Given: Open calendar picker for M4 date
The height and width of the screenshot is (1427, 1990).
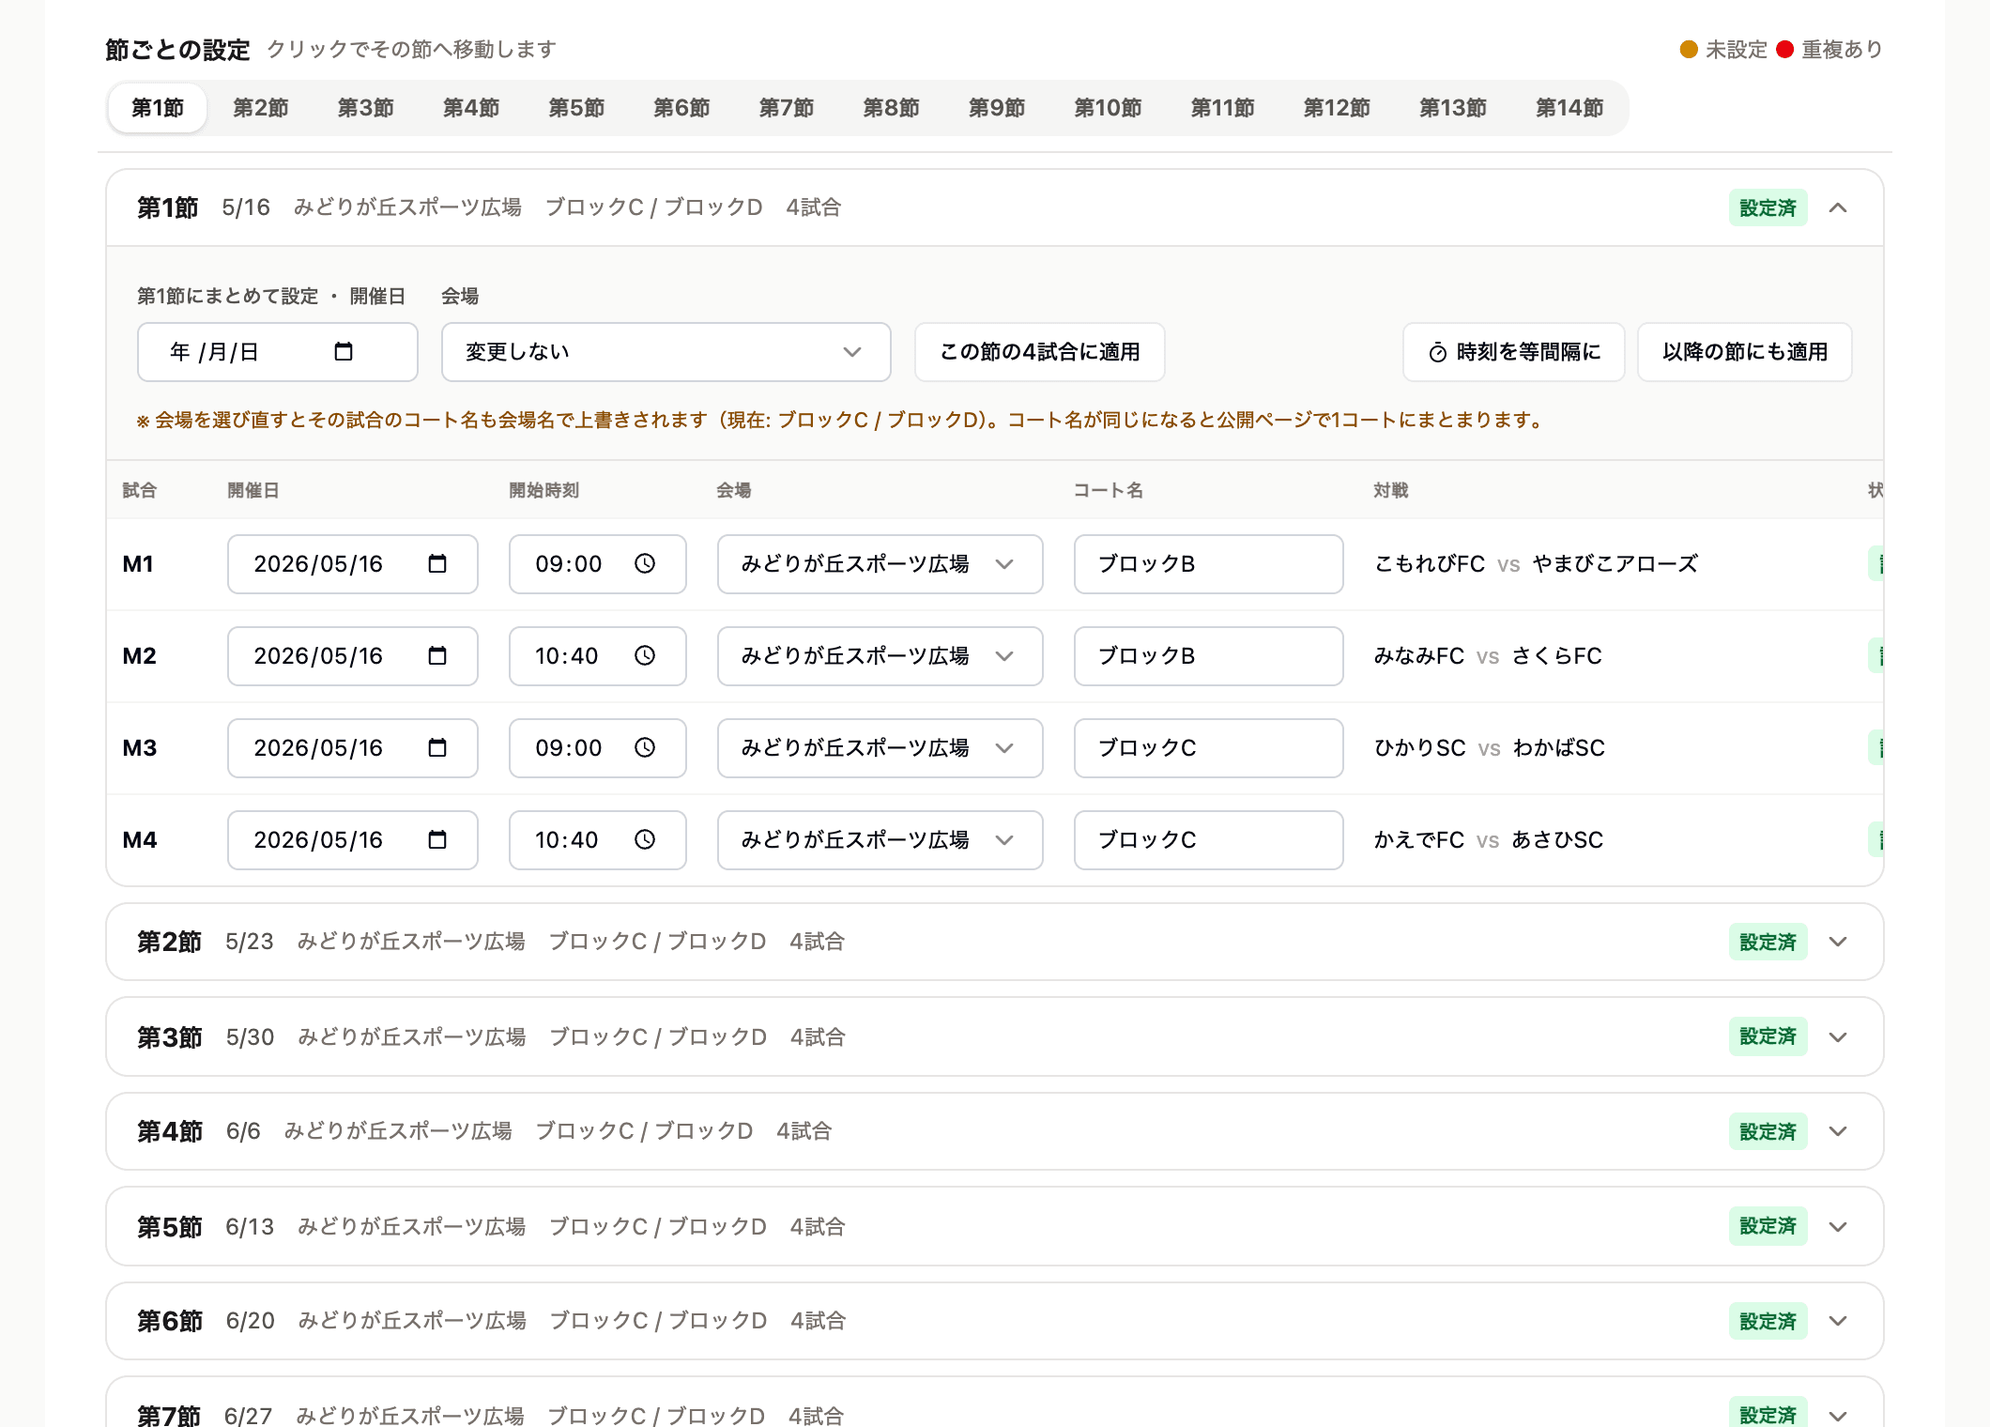Looking at the screenshot, I should [437, 839].
